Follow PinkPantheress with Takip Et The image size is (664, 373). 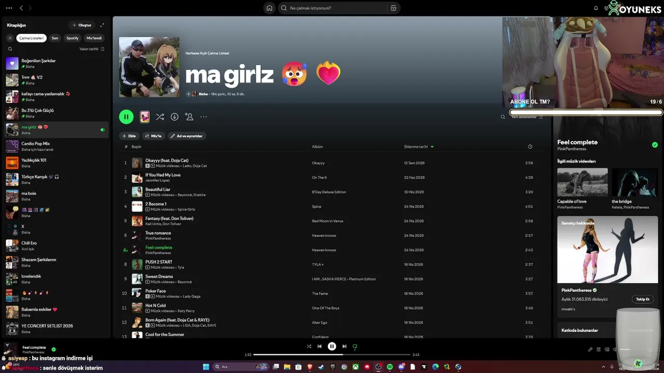click(643, 299)
